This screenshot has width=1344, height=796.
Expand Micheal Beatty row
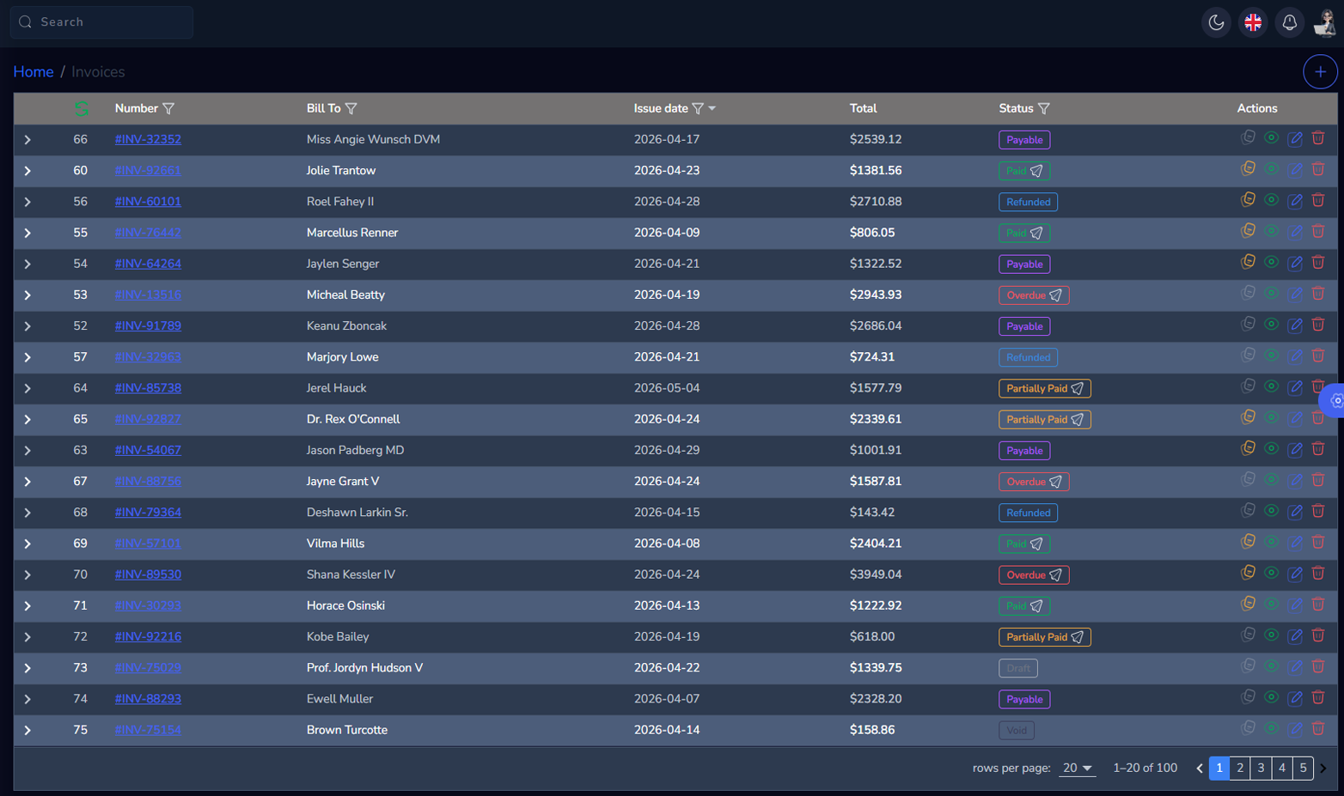pos(27,295)
